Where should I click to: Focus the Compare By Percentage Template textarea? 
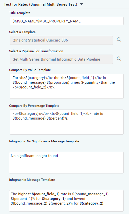[67, 122]
